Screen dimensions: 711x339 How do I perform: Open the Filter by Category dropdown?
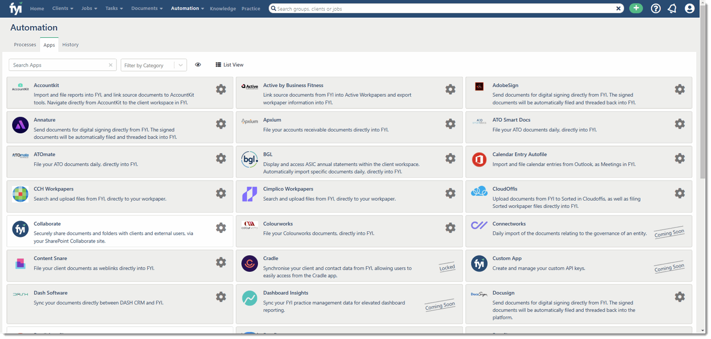153,65
